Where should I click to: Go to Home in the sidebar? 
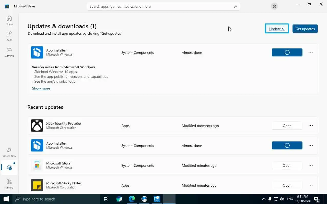coord(9,20)
